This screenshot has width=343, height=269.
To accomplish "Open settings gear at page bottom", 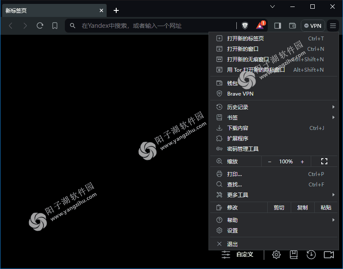I will [x=276, y=255].
